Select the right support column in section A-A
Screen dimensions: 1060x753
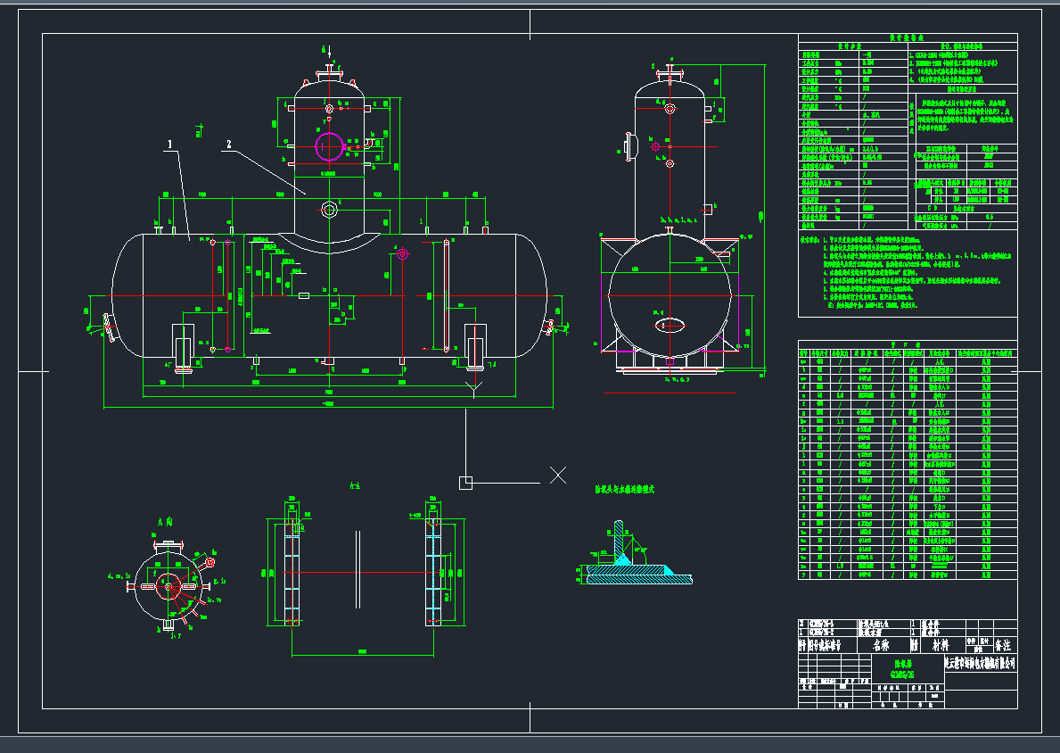click(433, 573)
